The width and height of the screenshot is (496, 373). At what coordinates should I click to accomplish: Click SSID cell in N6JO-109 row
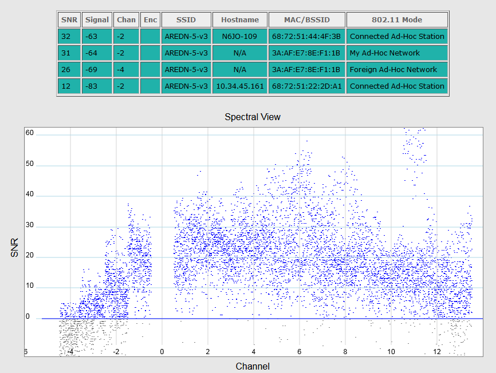pos(186,36)
